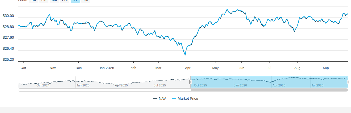Click the navigator's right range handle
Viewport: 351px width, 113px height.
(348, 82)
